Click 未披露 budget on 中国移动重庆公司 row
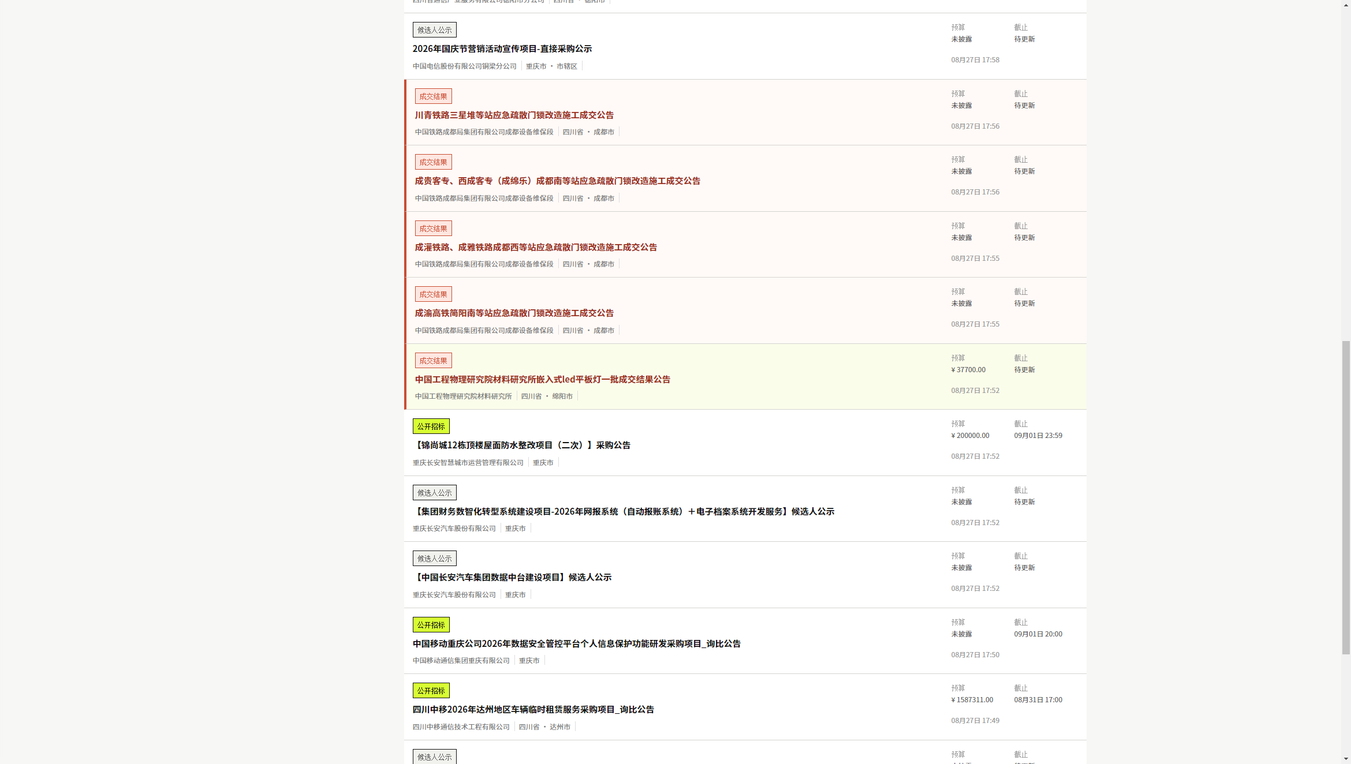 point(961,634)
